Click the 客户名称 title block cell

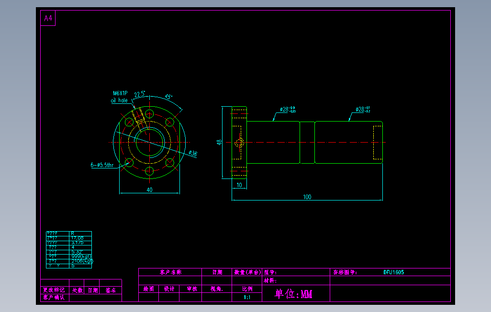tap(170, 272)
